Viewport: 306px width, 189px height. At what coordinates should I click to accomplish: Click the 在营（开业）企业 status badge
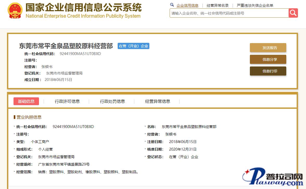pos(134,46)
